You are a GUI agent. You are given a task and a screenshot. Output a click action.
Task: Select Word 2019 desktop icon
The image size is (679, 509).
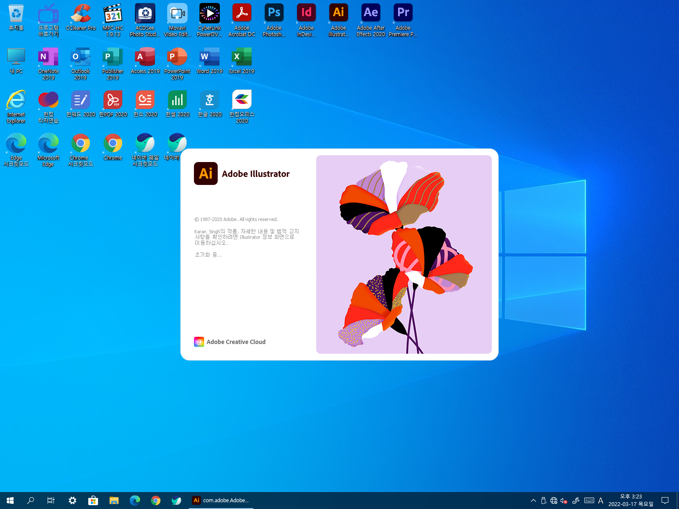click(x=210, y=61)
